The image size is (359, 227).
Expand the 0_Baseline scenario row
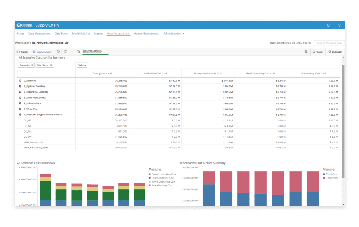[20, 81]
